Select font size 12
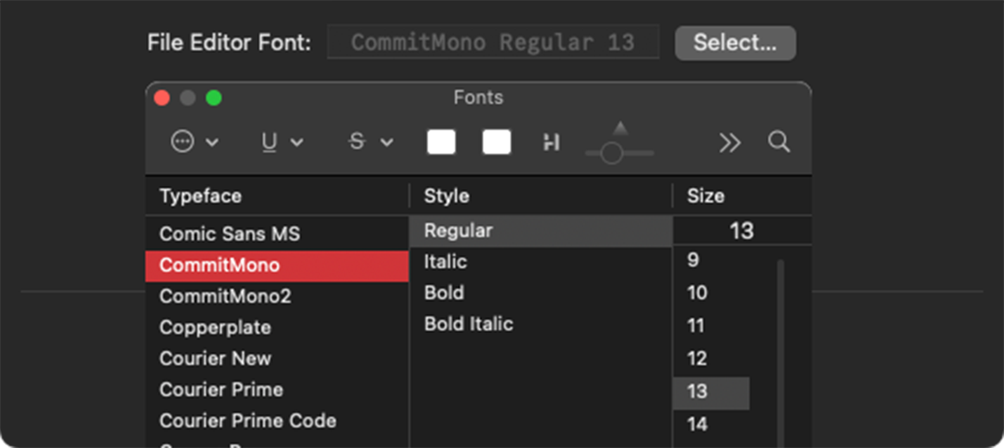Viewport: 1004px width, 448px height. coord(711,358)
